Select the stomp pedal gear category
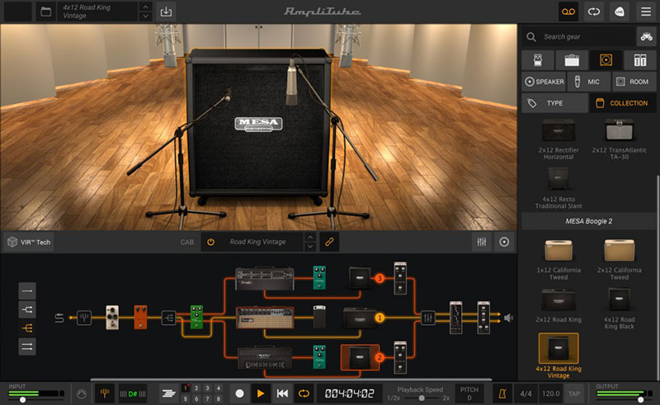The width and height of the screenshot is (660, 405). click(538, 60)
